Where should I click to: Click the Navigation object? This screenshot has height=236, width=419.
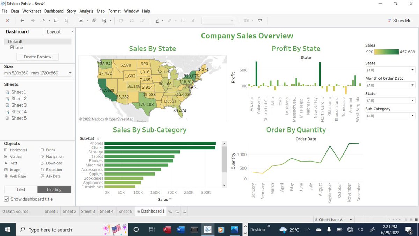[52, 156]
